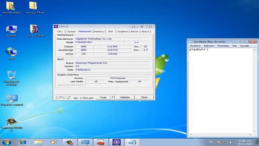Select the Red network desktop icon
Image resolution: width=259 pixels, height=146 pixels.
11,53
